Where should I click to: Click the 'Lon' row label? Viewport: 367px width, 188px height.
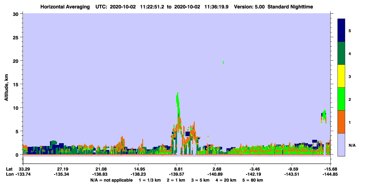click(x=9, y=174)
